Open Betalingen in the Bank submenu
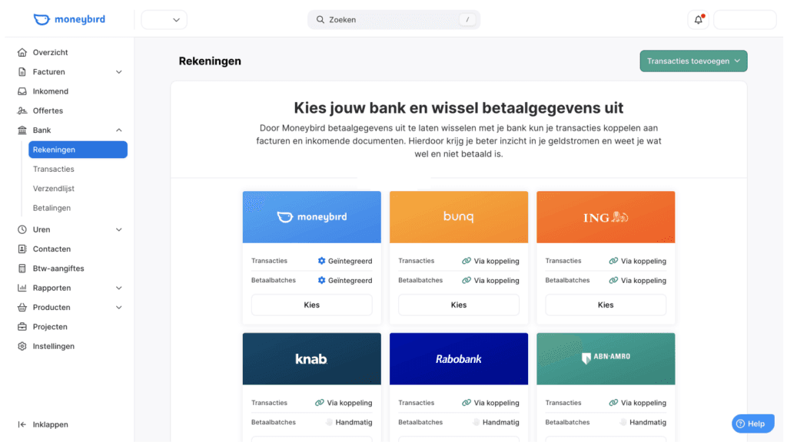Image resolution: width=787 pixels, height=445 pixels. (x=52, y=207)
